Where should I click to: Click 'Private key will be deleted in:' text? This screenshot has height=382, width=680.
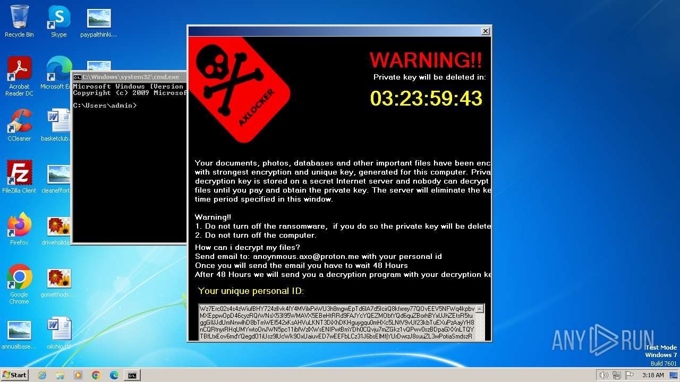(429, 77)
